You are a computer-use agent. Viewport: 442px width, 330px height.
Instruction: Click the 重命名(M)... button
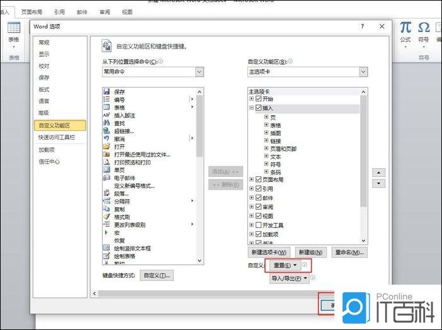(349, 253)
